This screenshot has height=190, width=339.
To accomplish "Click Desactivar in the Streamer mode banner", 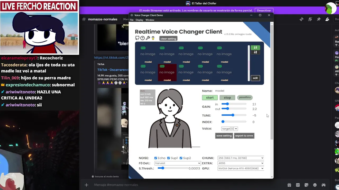I will pos(264,11).
